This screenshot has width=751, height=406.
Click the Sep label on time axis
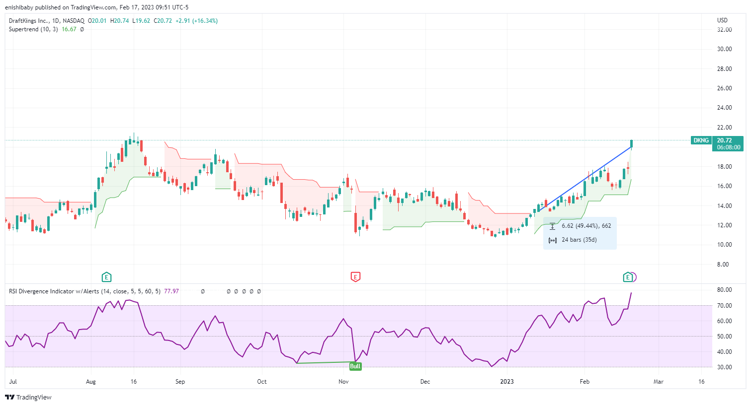(x=180, y=382)
